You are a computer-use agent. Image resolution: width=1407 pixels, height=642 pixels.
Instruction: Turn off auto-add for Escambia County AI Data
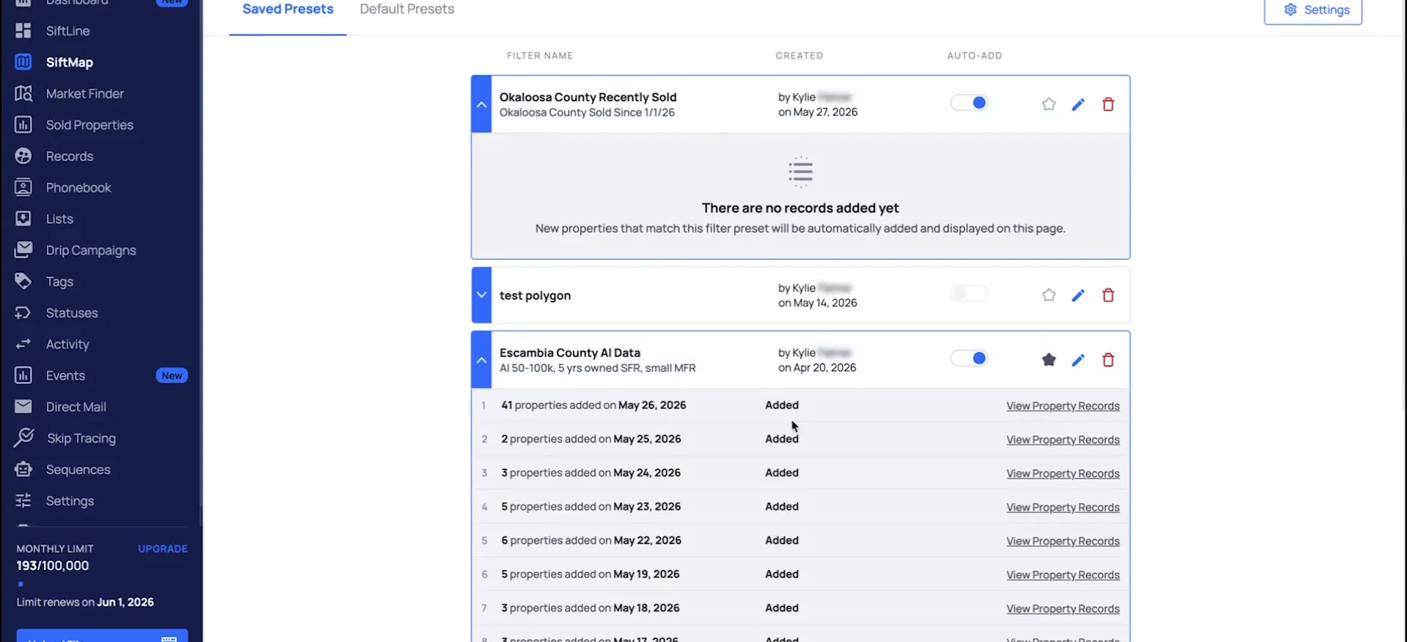pos(969,358)
